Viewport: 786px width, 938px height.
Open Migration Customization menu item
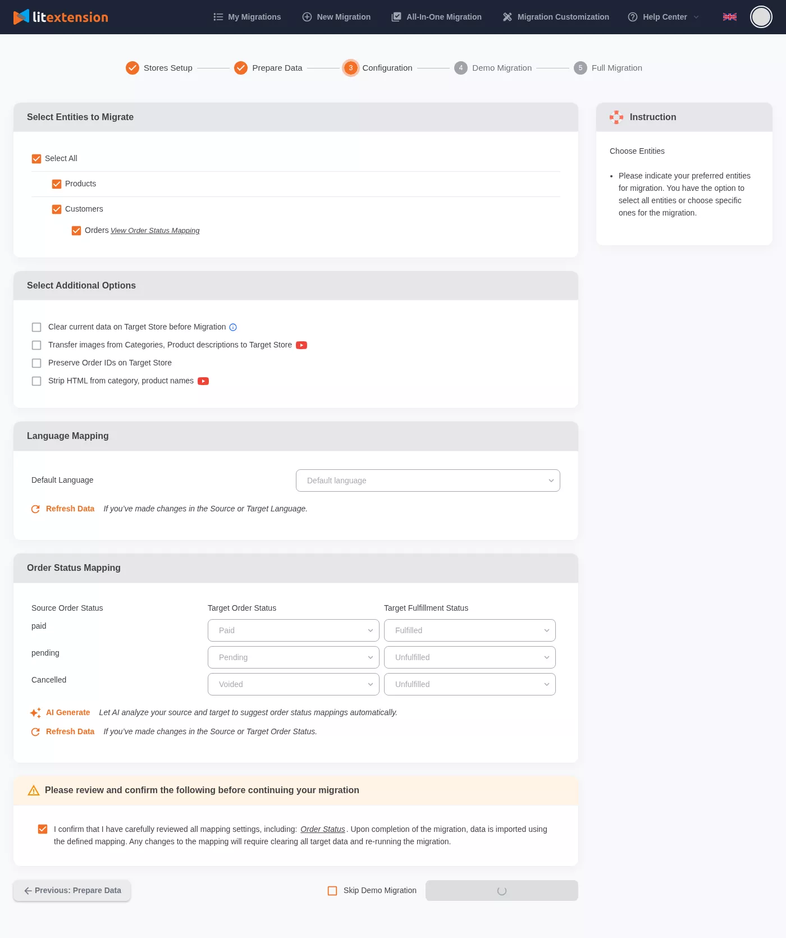[556, 17]
